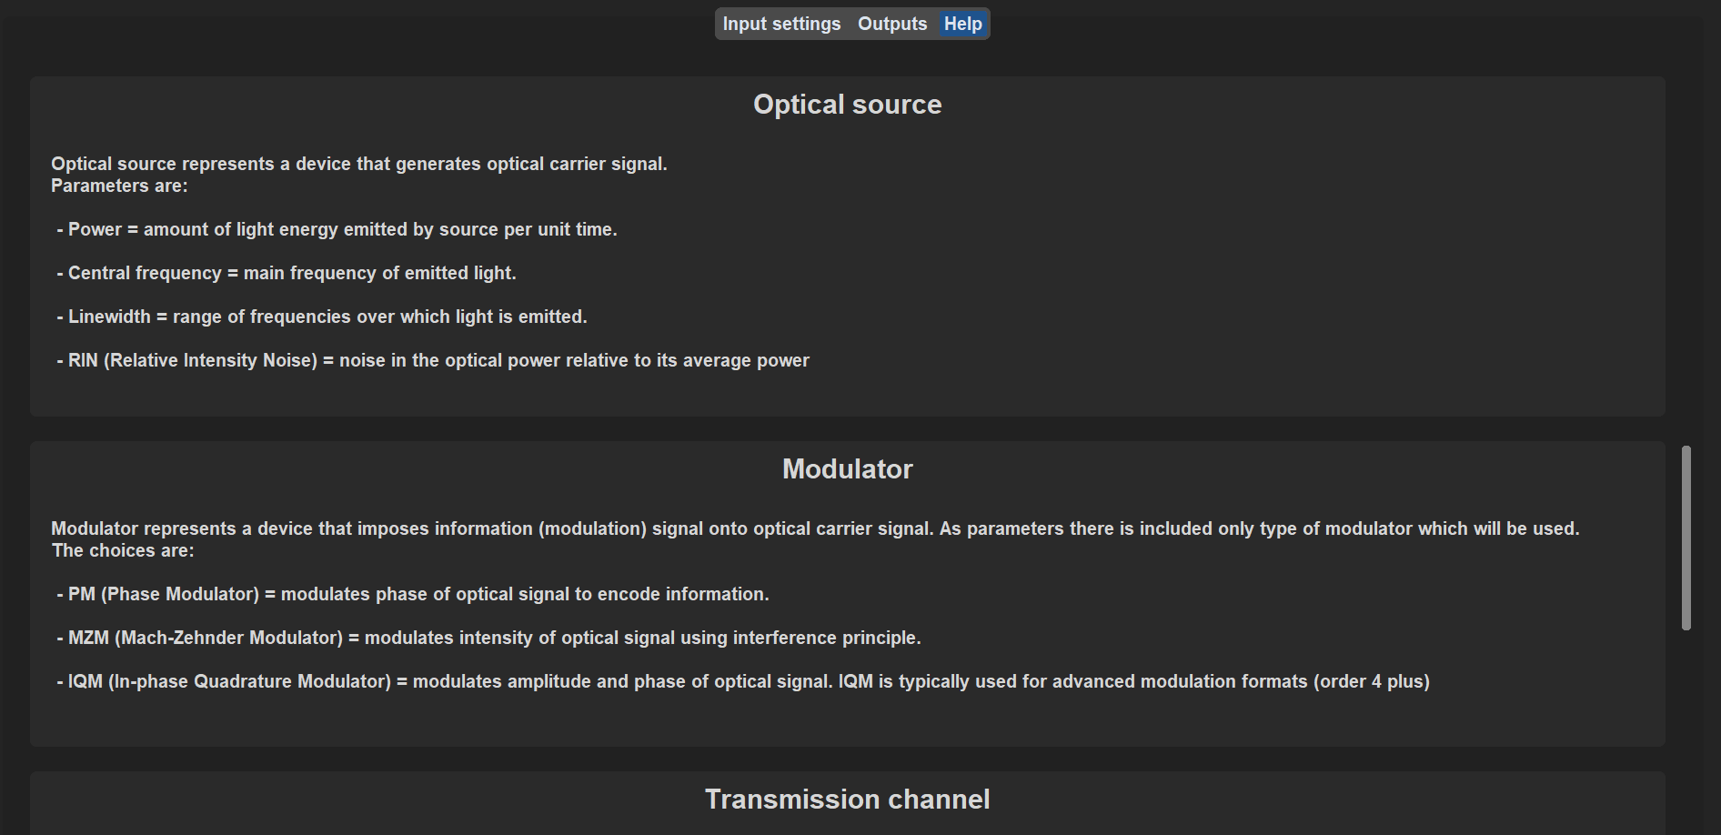Click the Central frequency definition line
The height and width of the screenshot is (835, 1721).
[x=287, y=274]
